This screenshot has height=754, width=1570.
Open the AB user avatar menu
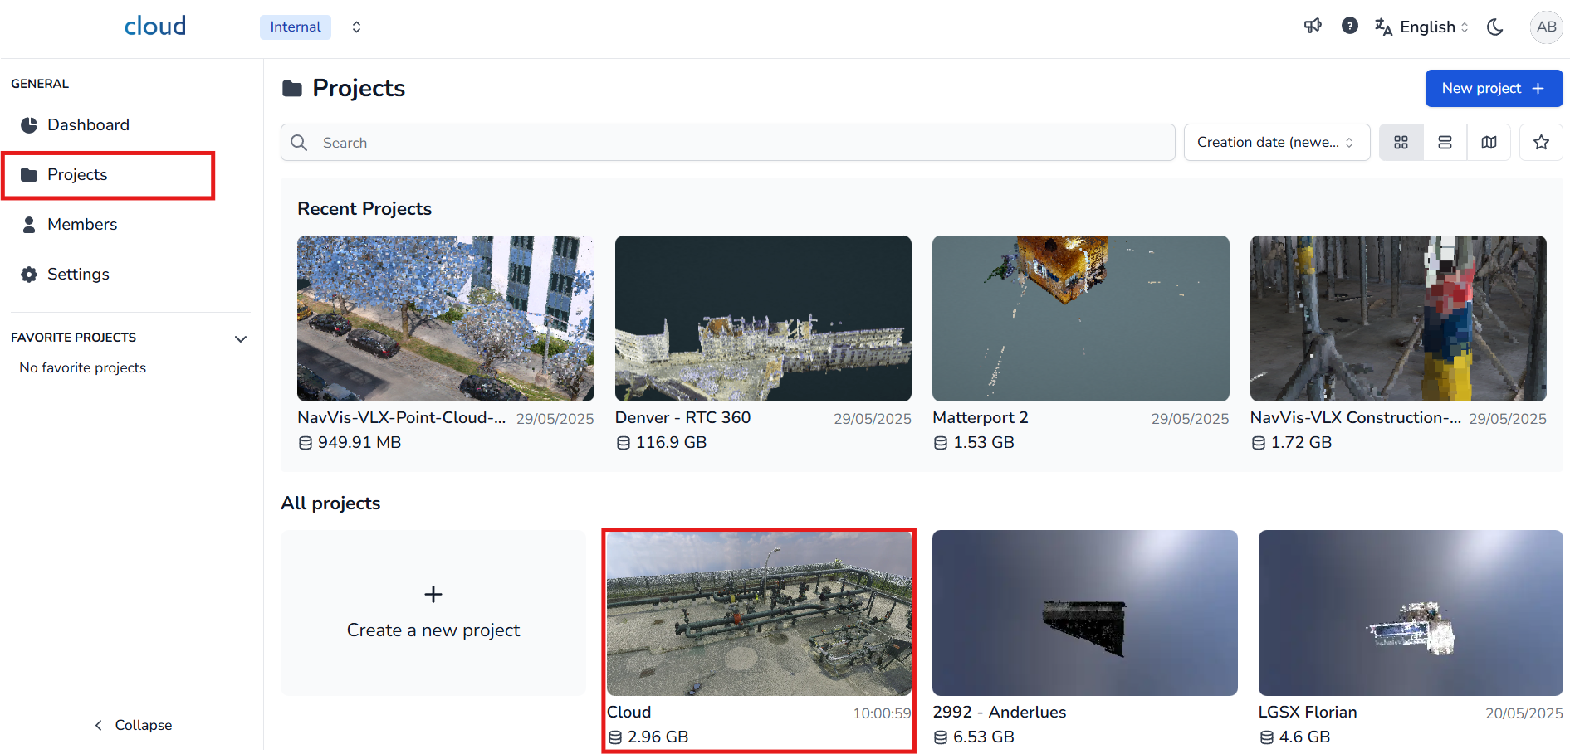tap(1546, 27)
